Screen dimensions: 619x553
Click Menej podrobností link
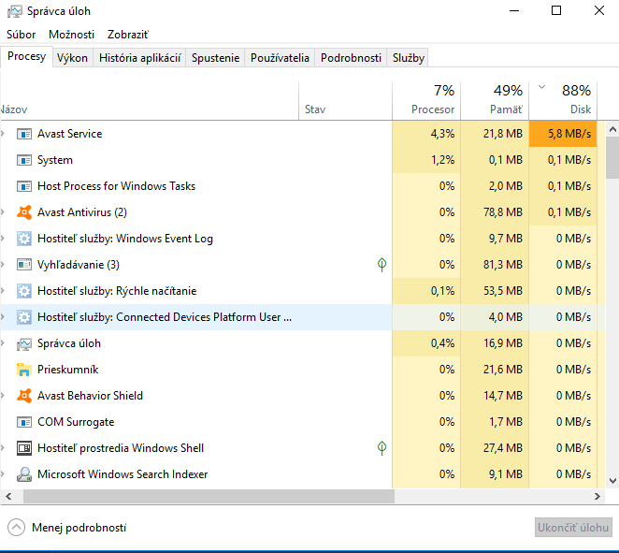click(x=79, y=528)
